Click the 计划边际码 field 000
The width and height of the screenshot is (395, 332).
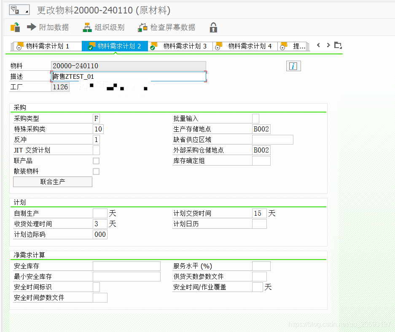[100, 235]
